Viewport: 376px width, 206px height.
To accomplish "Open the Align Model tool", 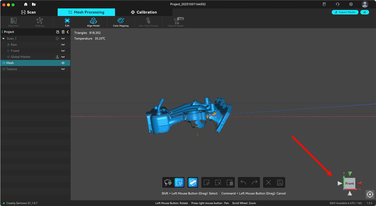I will (x=93, y=22).
